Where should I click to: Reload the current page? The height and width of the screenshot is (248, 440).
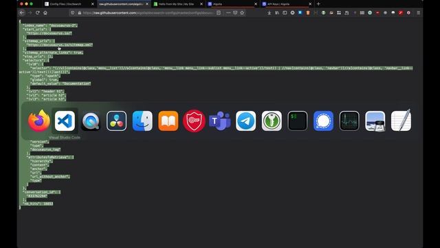[38, 12]
